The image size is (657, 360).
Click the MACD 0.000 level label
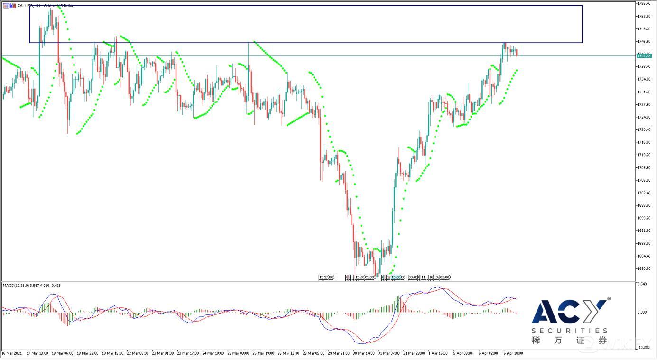(x=642, y=312)
